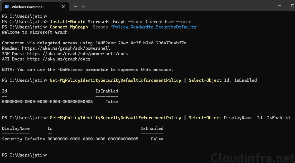The width and height of the screenshot is (295, 163).
Task: Open a new tab with plus button
Action: pos(75,7)
